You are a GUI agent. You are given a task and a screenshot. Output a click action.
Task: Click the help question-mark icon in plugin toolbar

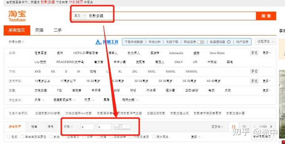[229, 42]
